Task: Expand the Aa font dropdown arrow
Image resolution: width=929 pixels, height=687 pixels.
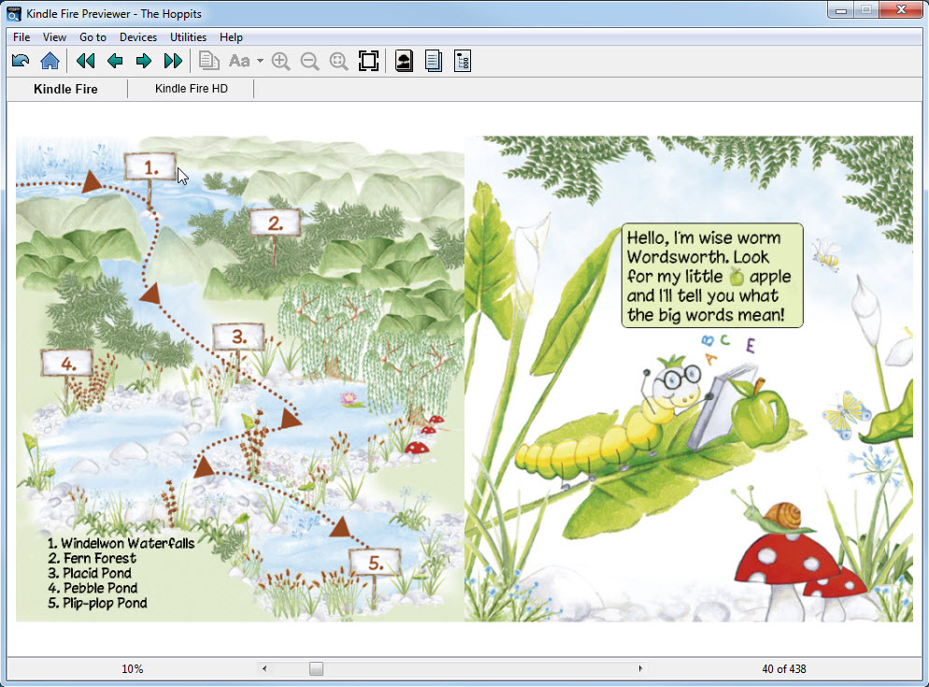Action: 260,63
